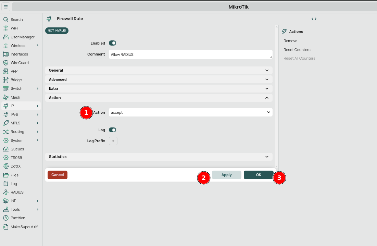Click the Partition pie icon
The height and width of the screenshot is (246, 377).
pyautogui.click(x=5, y=218)
